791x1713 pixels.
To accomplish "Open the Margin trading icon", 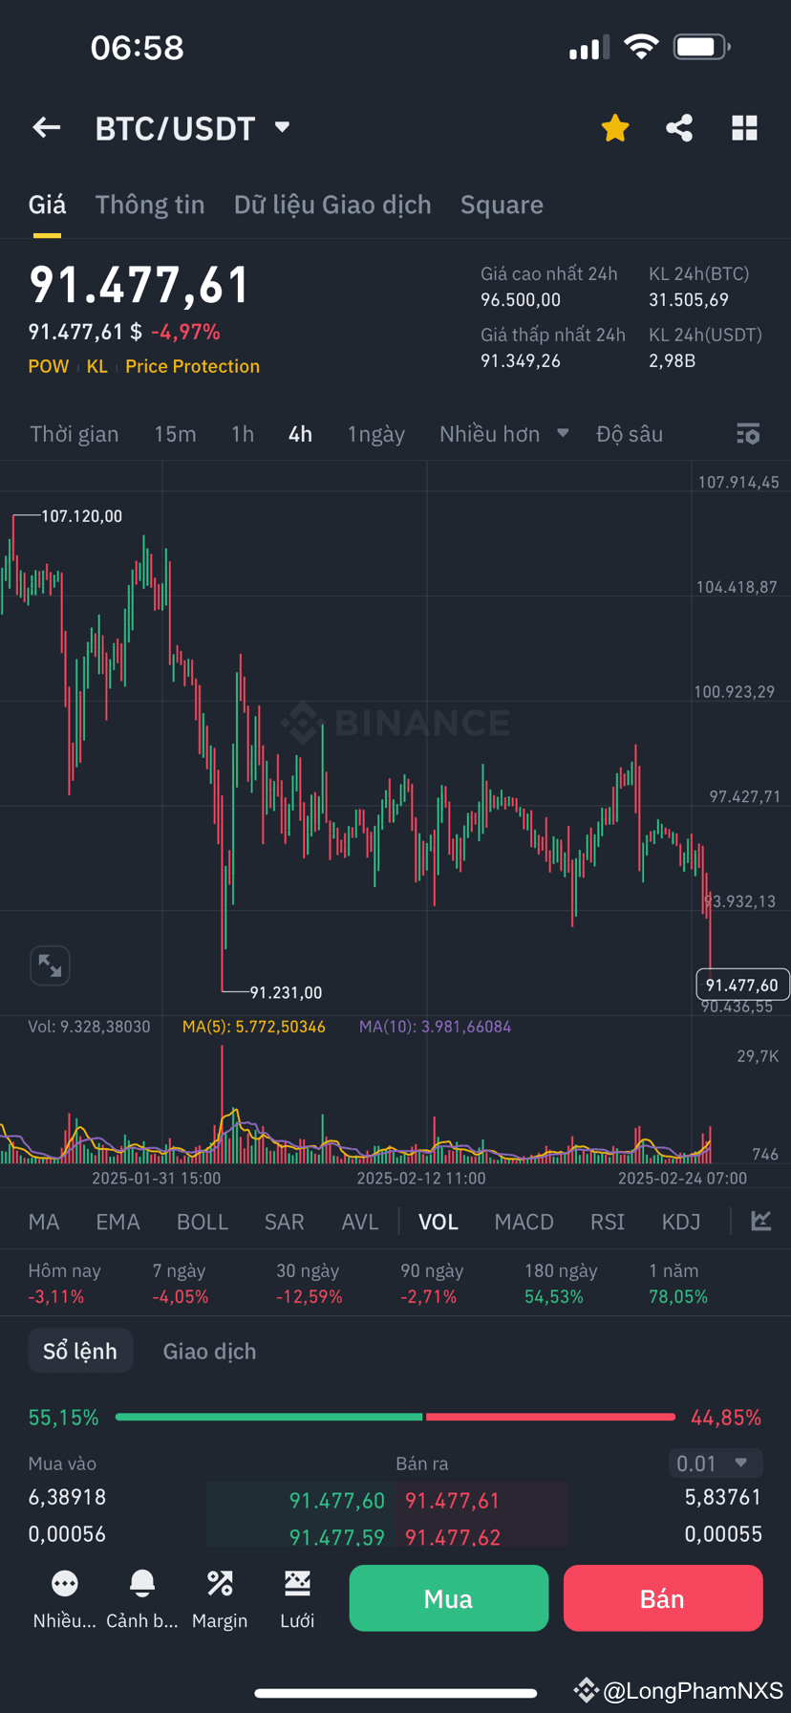I will 220,1584.
